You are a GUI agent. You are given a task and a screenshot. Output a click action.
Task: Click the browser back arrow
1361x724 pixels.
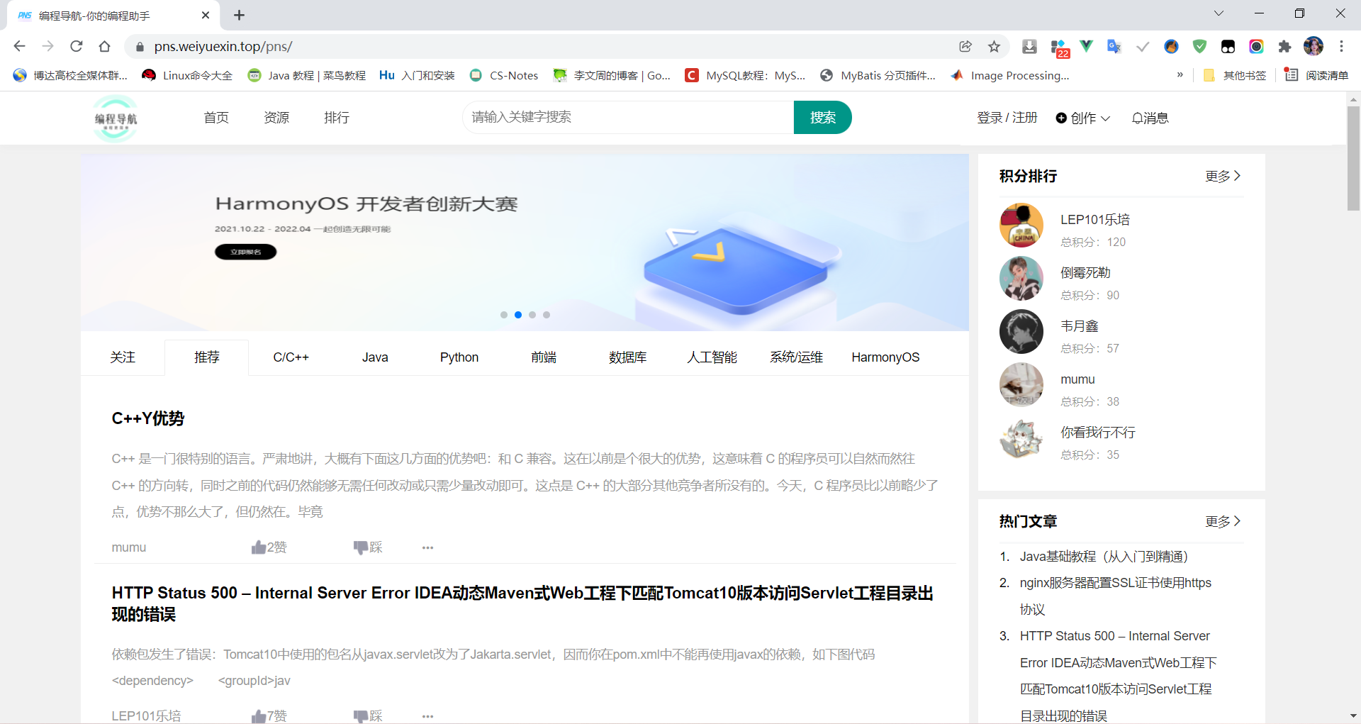coord(19,46)
